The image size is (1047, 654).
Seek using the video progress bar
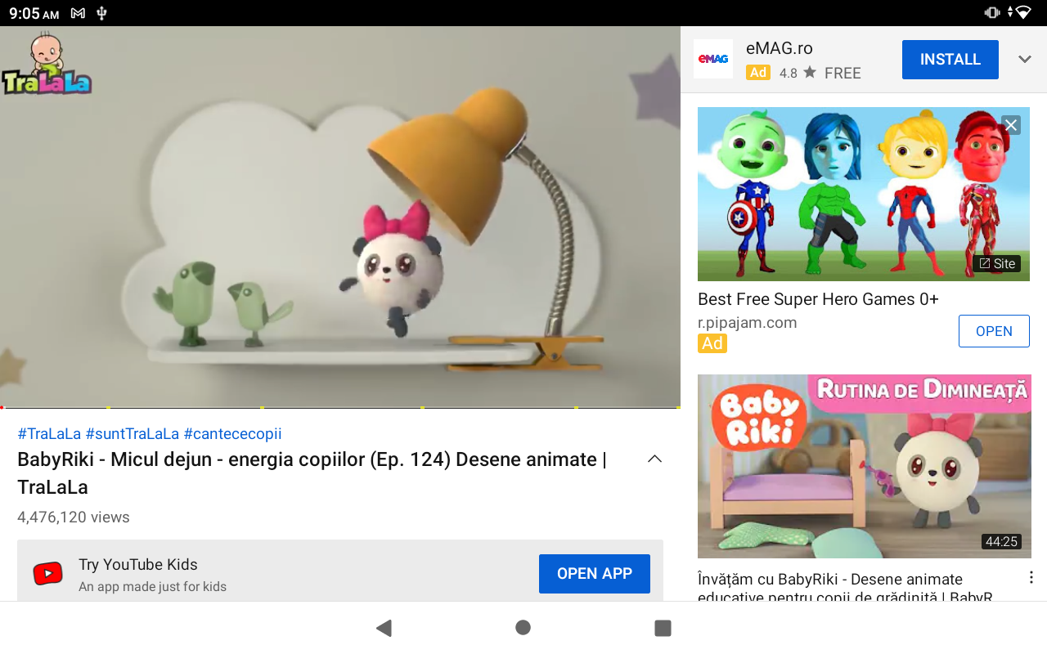point(339,407)
